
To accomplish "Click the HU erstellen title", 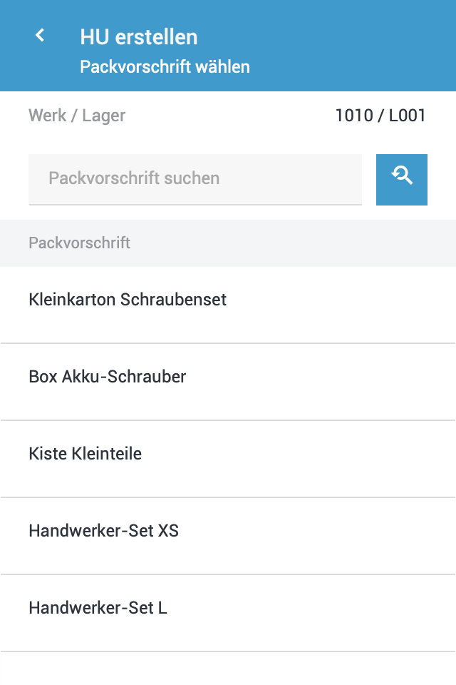I will pos(139,37).
